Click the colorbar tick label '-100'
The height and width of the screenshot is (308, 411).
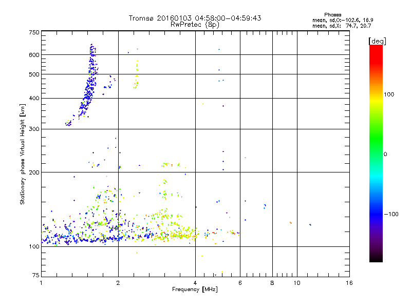point(391,214)
